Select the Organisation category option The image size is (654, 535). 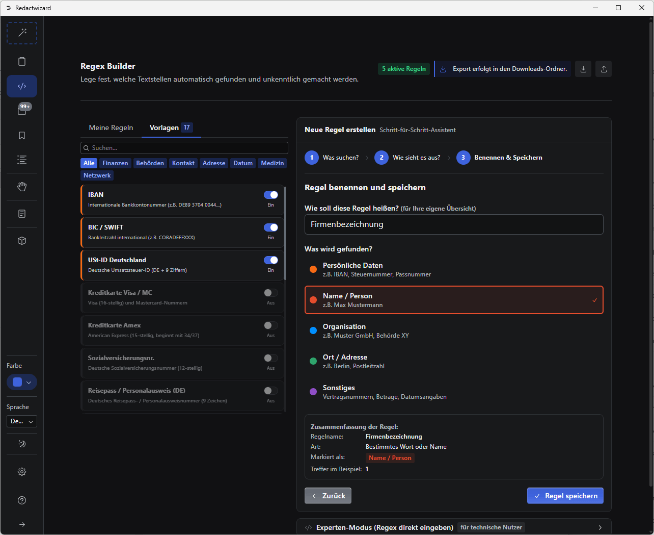[454, 330]
